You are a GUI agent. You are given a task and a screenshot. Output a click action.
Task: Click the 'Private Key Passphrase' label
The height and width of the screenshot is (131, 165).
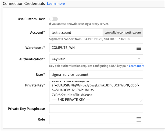(26, 109)
